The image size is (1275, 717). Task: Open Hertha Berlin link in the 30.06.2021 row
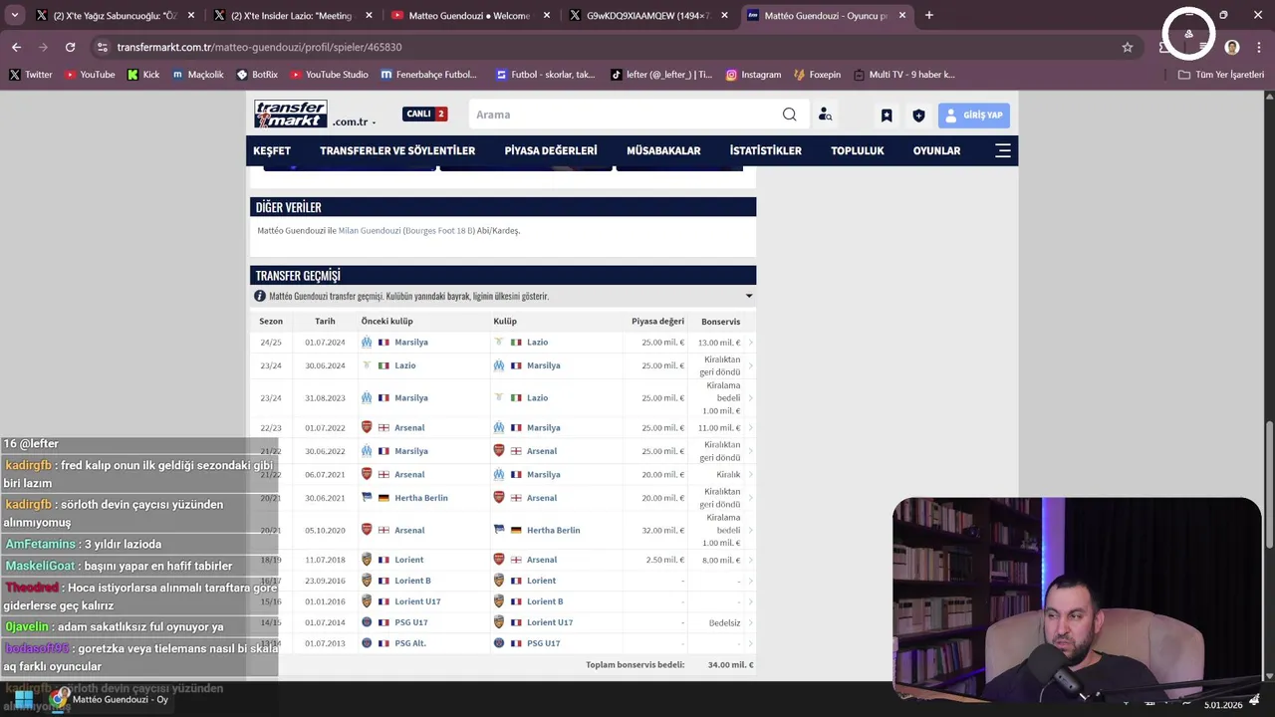[x=421, y=498]
